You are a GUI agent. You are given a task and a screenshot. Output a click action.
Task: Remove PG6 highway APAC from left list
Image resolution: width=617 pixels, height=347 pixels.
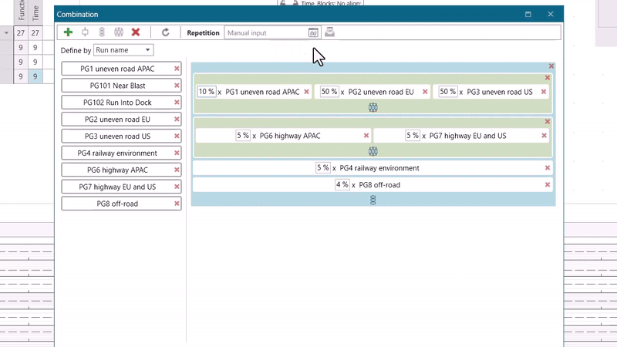[177, 170]
